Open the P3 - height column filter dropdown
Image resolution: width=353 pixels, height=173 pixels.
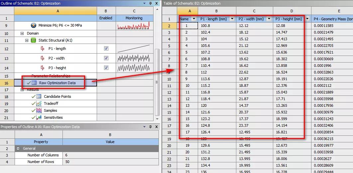coord(307,19)
